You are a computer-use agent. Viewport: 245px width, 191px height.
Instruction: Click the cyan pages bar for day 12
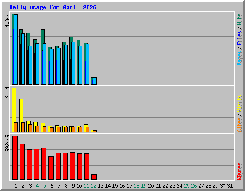(95, 81)
